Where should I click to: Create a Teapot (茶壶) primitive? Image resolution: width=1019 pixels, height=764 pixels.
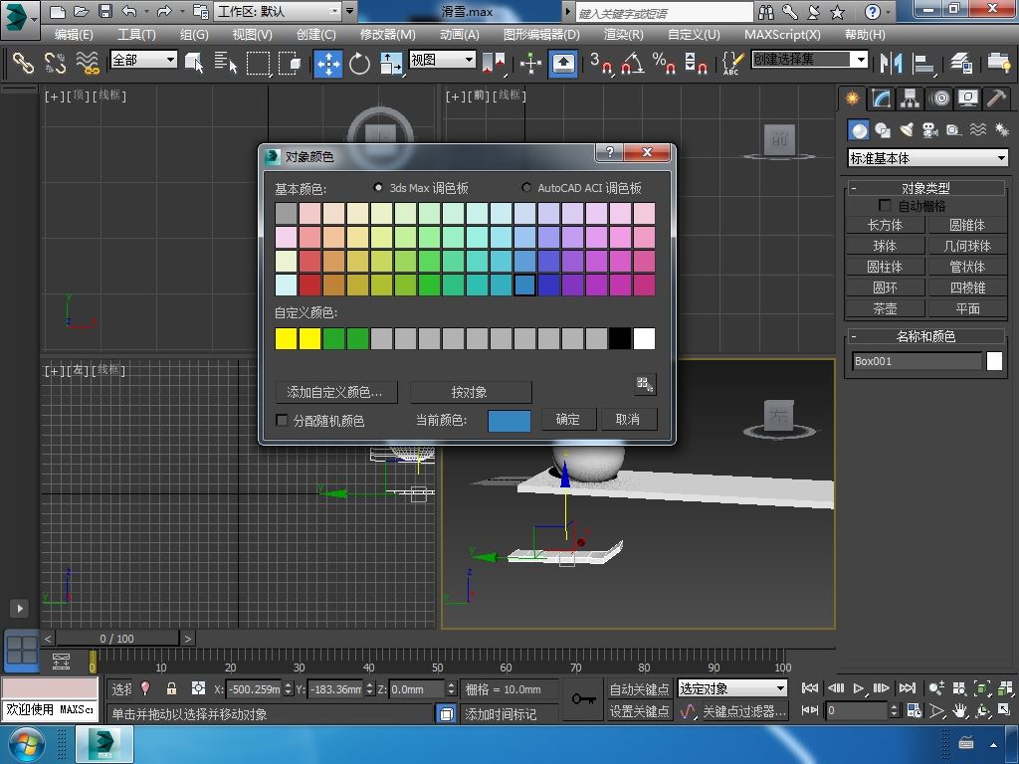click(885, 308)
